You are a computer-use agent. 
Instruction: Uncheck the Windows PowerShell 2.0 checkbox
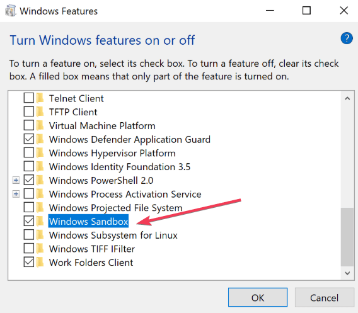pyautogui.click(x=29, y=180)
